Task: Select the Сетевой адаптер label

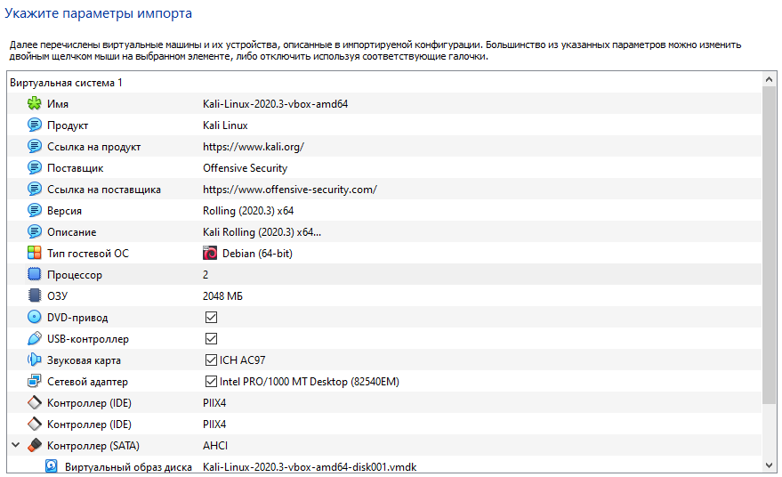Action: [87, 382]
